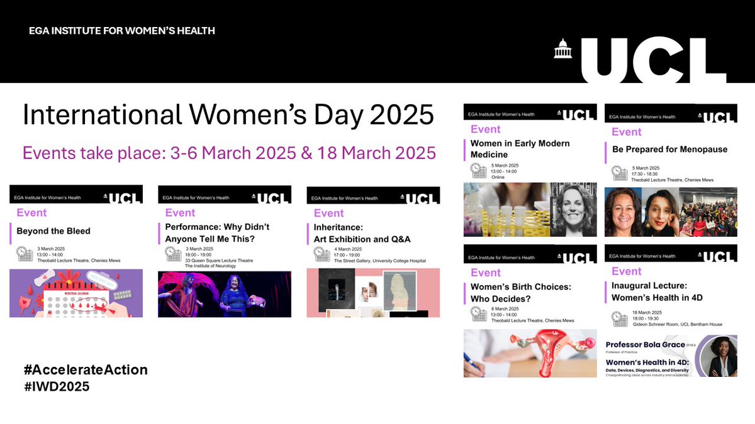
Task: Click UCL logo on Women's Birth Choices card
Action: [576, 258]
